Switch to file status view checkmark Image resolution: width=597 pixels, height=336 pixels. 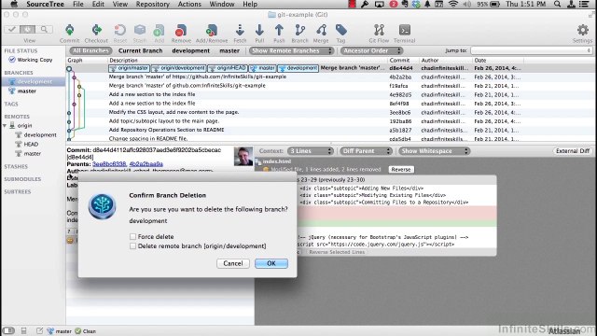pos(11,29)
